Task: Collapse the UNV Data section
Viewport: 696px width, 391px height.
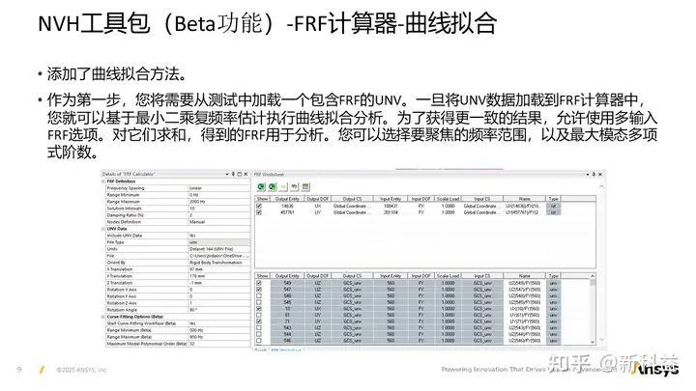Action: (103, 229)
